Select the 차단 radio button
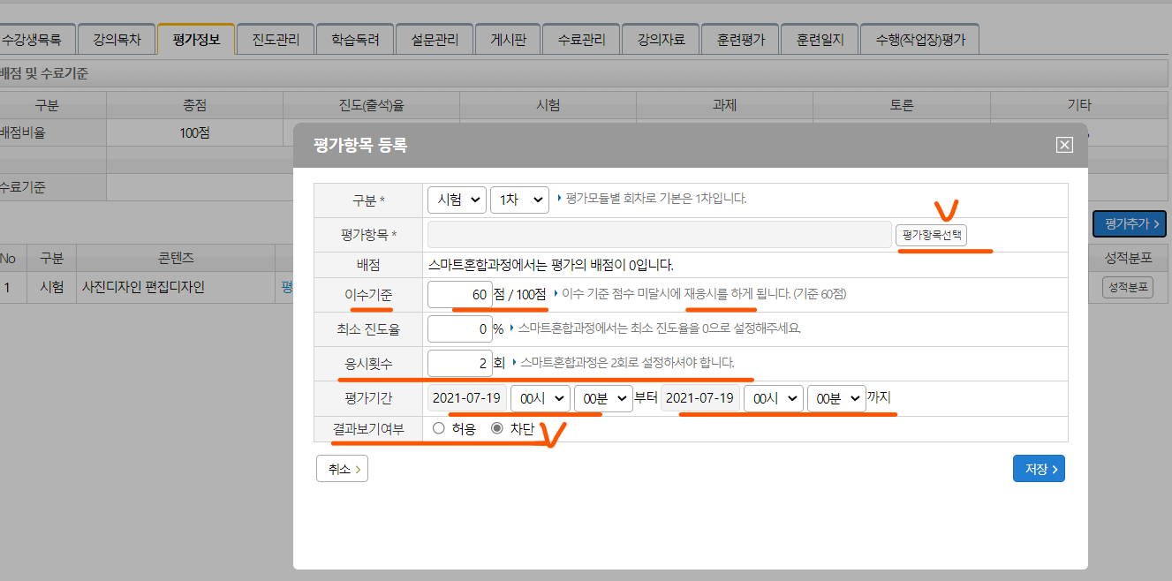Image resolution: width=1172 pixels, height=581 pixels. click(x=497, y=428)
